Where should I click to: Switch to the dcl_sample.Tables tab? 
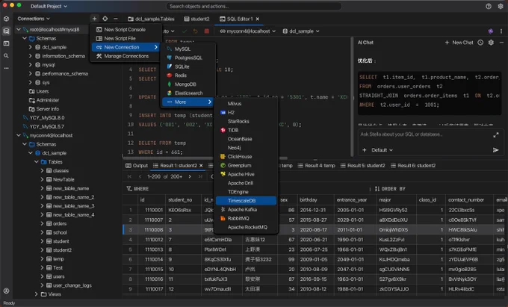pos(152,19)
